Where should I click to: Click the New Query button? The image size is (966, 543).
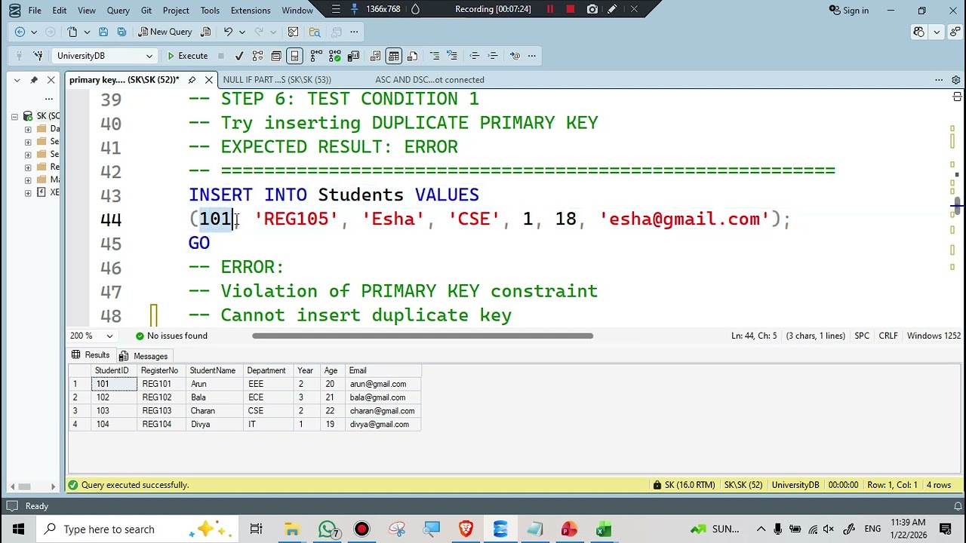click(x=165, y=32)
